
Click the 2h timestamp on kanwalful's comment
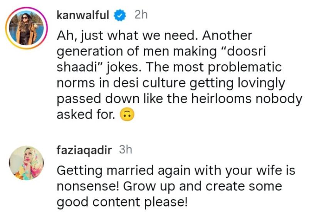pos(141,15)
